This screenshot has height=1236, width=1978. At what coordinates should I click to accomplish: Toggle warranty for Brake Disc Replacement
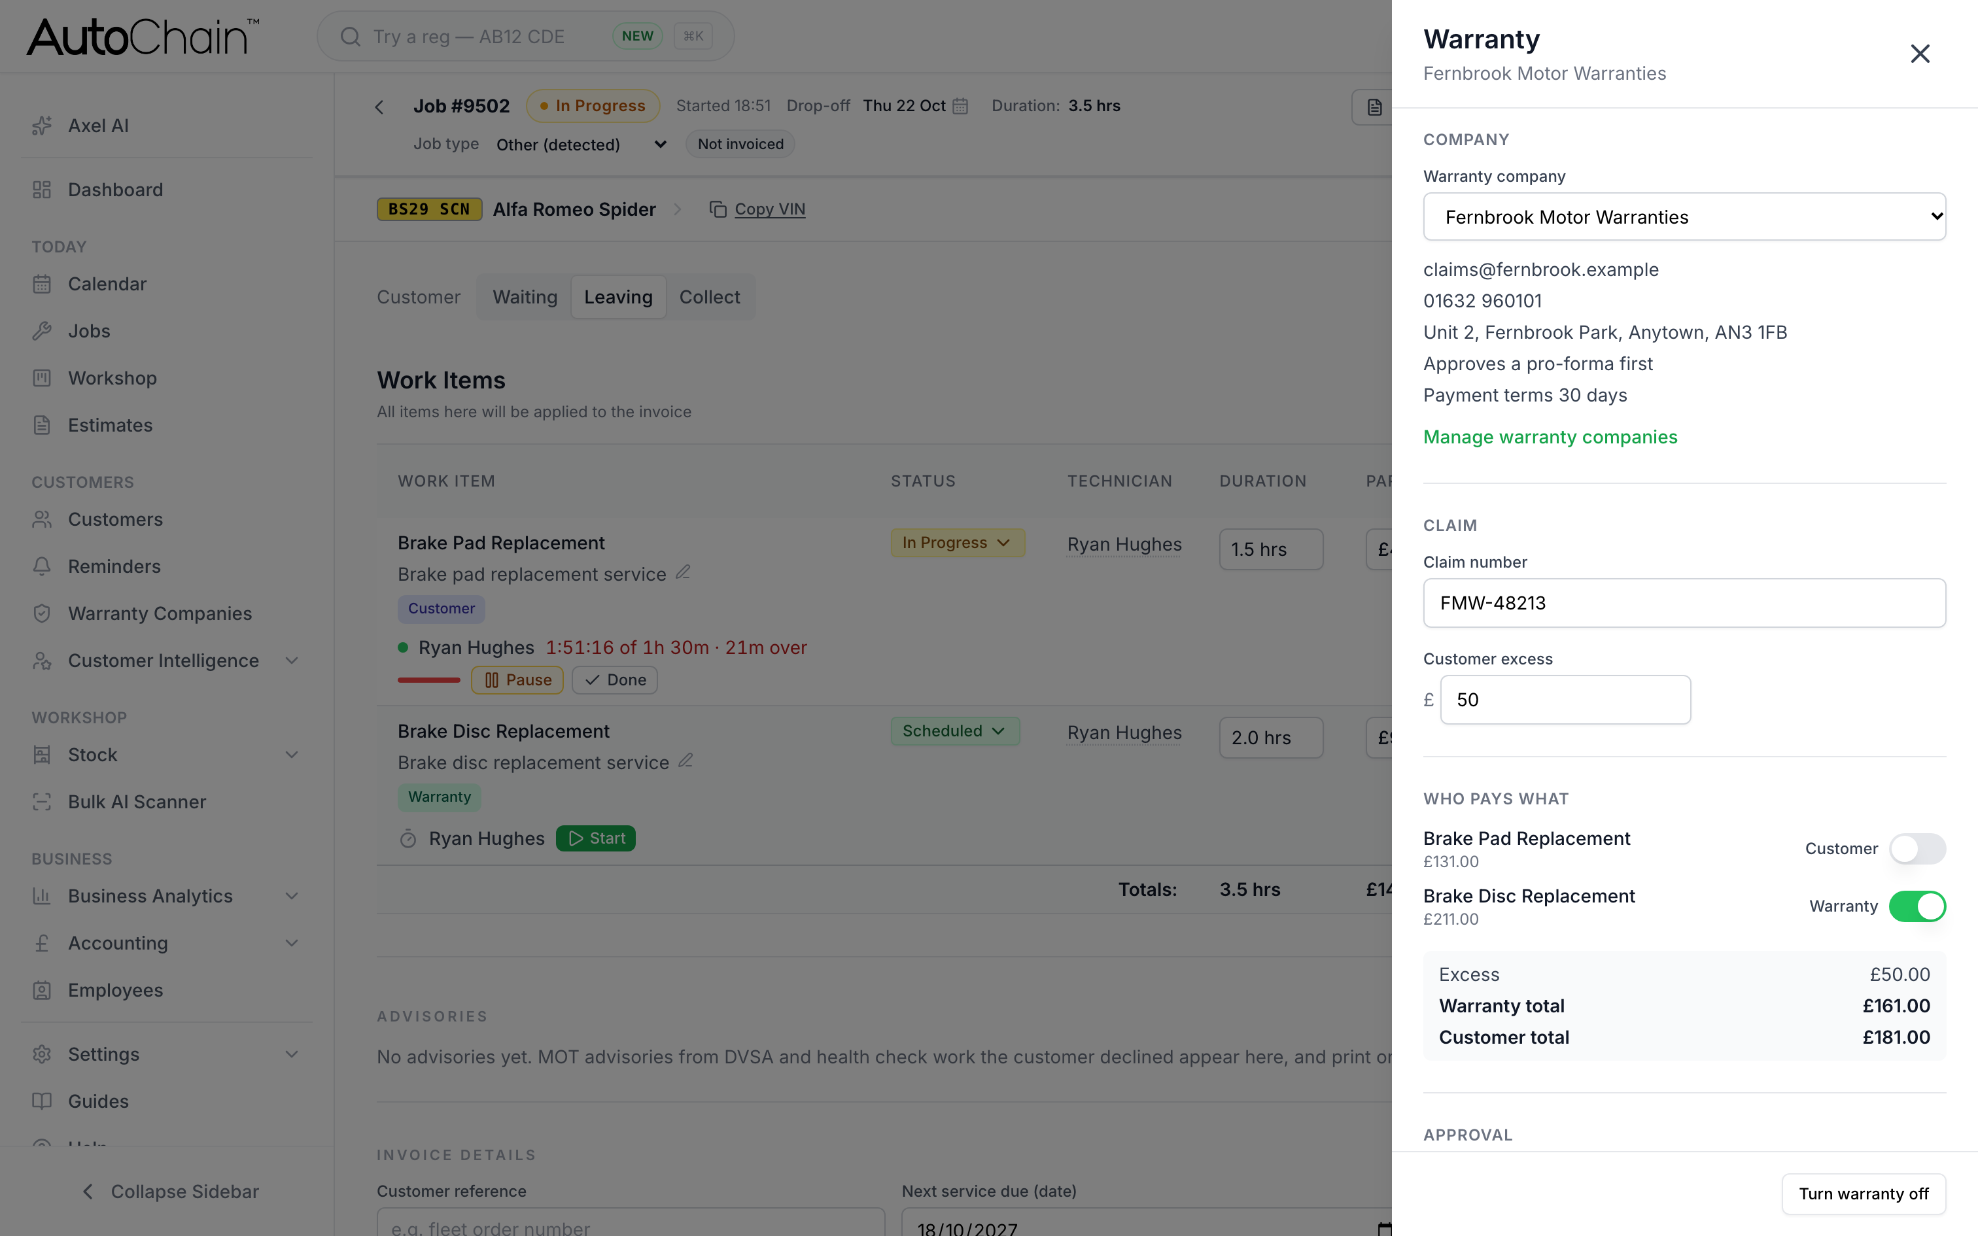(x=1918, y=906)
